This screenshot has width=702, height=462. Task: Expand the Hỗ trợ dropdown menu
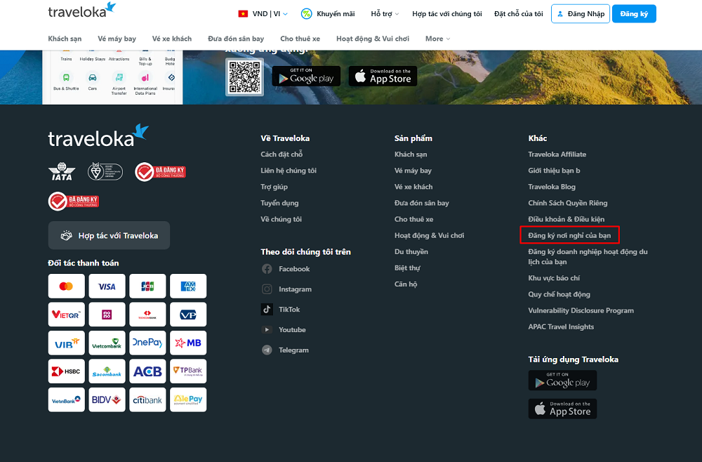point(385,14)
